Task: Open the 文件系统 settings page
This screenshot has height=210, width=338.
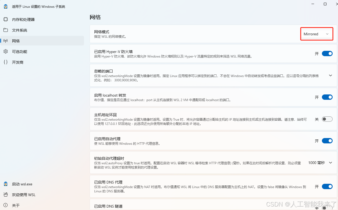Action: point(42,30)
